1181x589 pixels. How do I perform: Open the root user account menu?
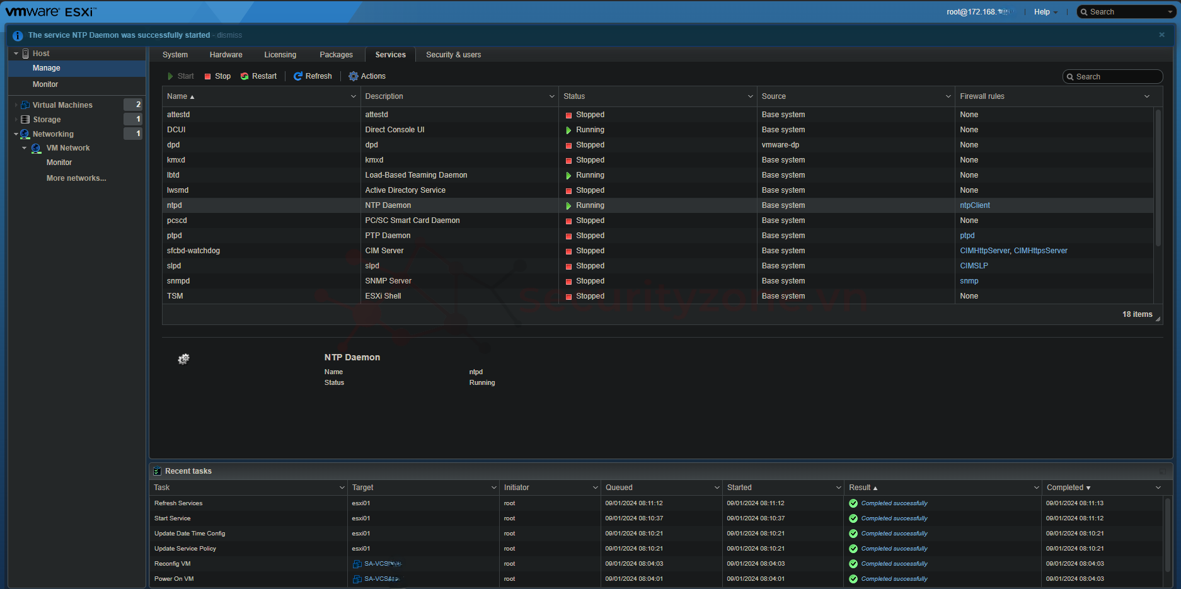coord(980,12)
